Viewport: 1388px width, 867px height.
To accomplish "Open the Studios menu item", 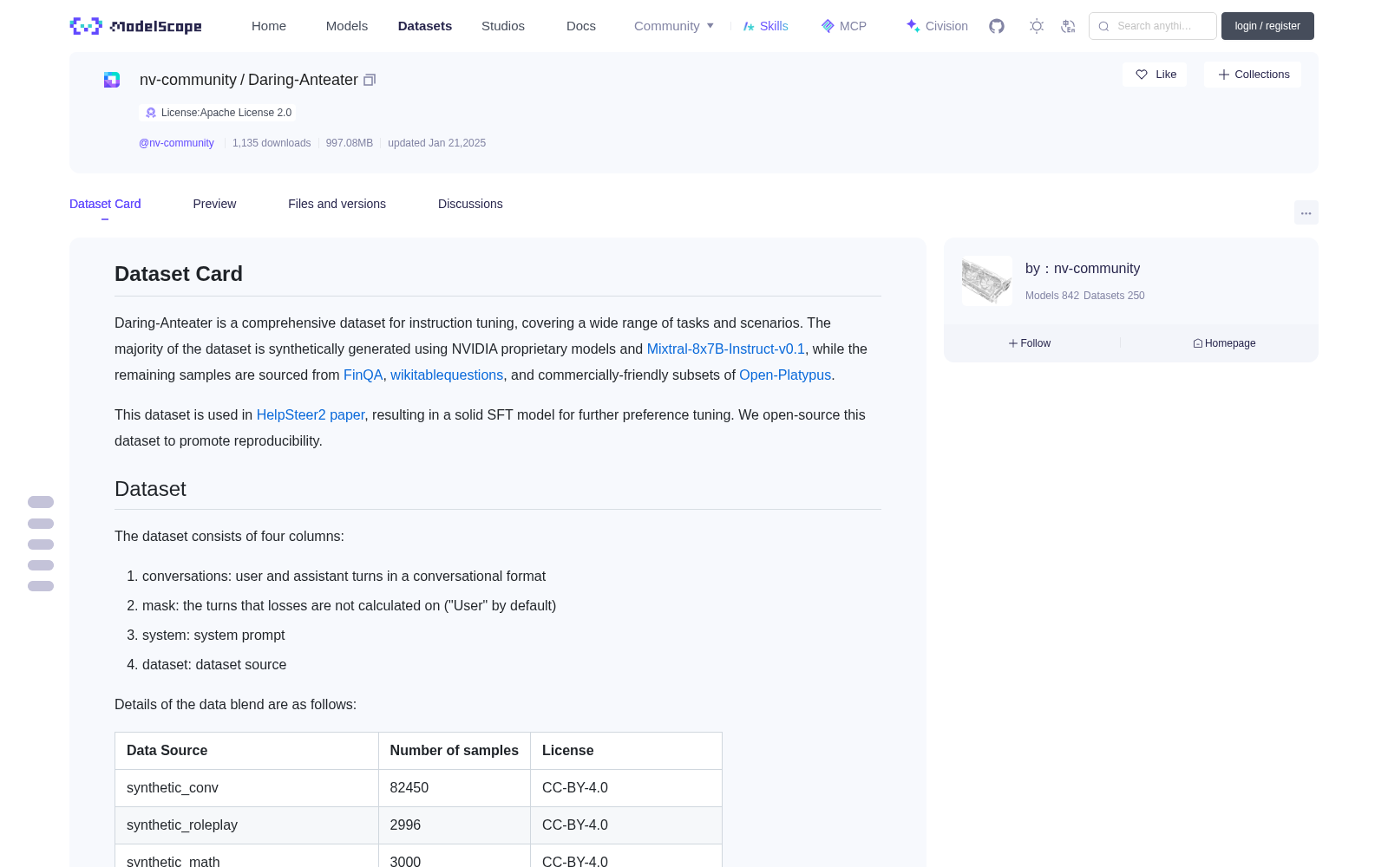I will pyautogui.click(x=503, y=26).
